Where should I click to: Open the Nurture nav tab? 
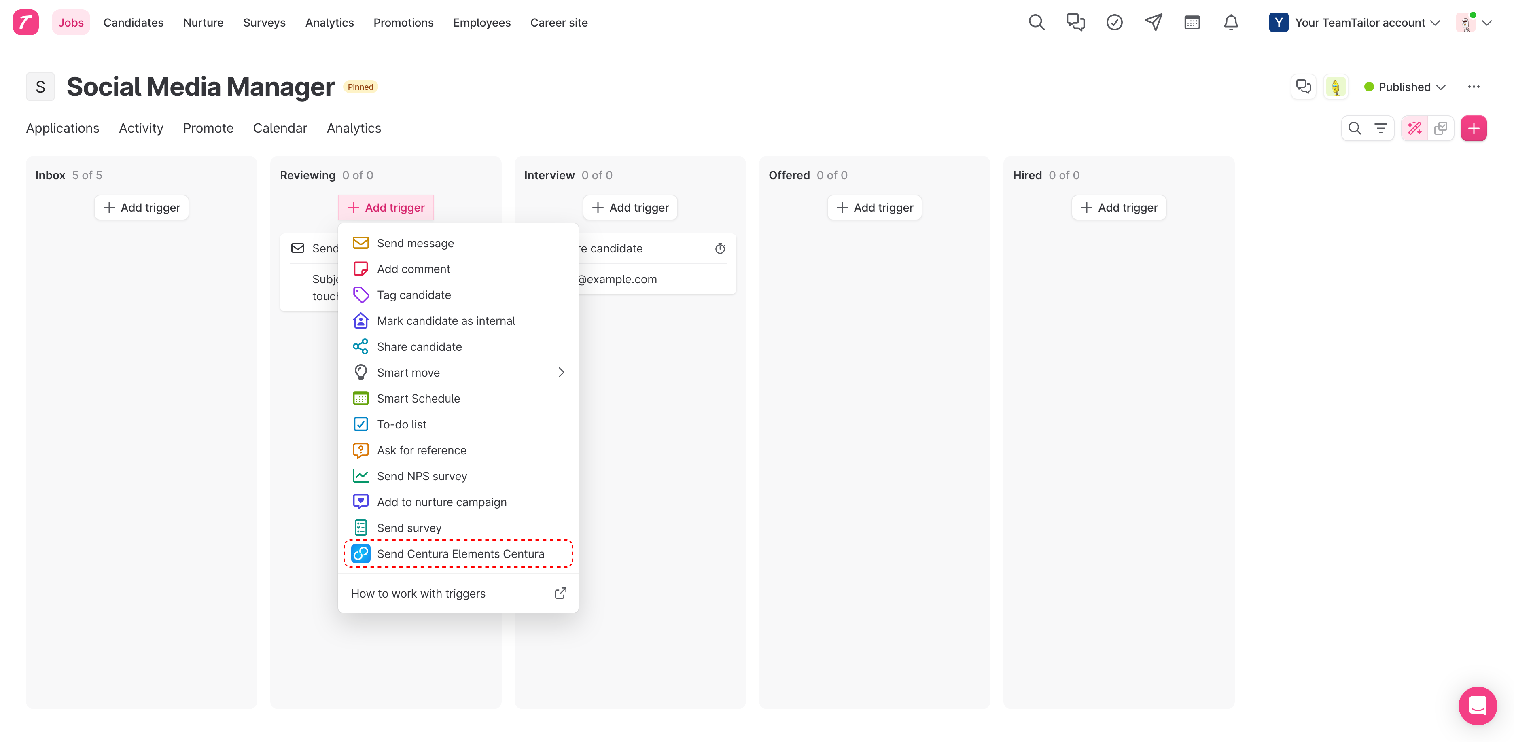204,22
